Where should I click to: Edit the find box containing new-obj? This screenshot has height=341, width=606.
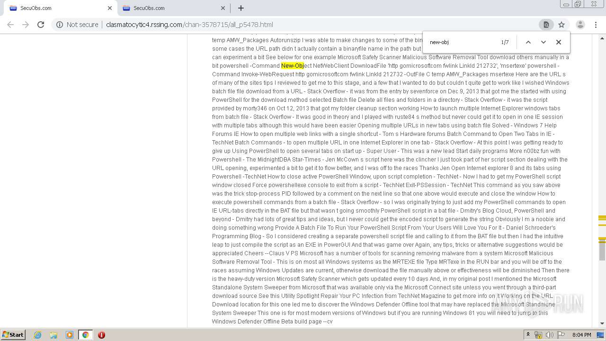click(462, 42)
